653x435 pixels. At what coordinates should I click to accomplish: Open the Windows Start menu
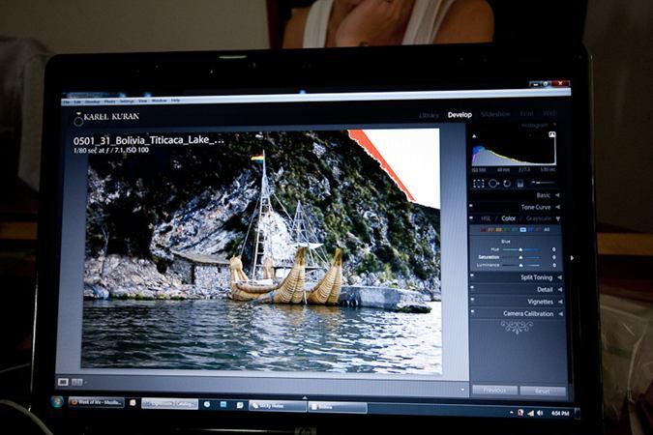tap(57, 402)
